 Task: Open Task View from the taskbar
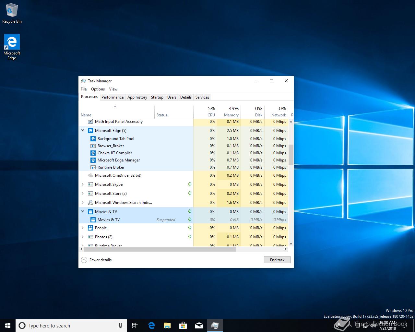tap(135, 326)
